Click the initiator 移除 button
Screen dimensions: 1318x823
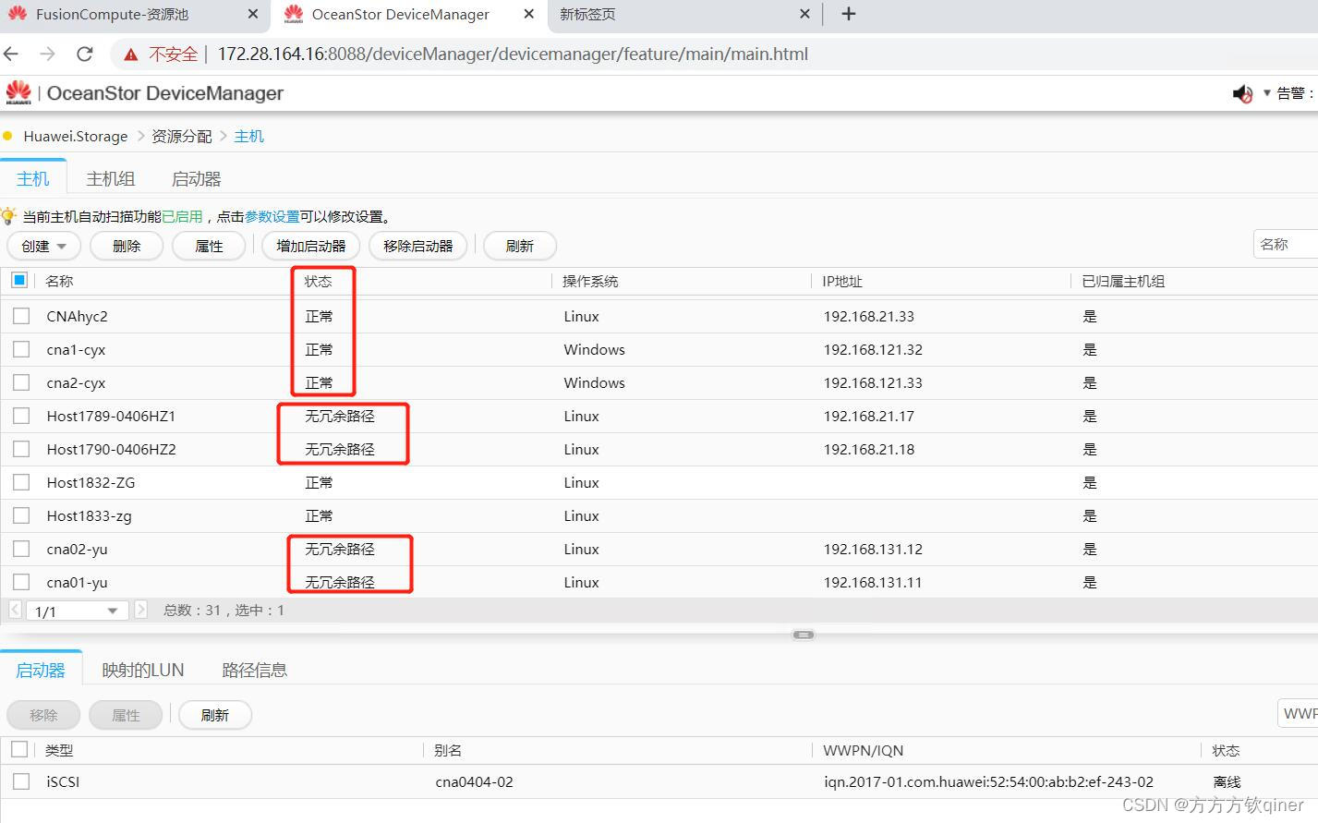coord(43,715)
